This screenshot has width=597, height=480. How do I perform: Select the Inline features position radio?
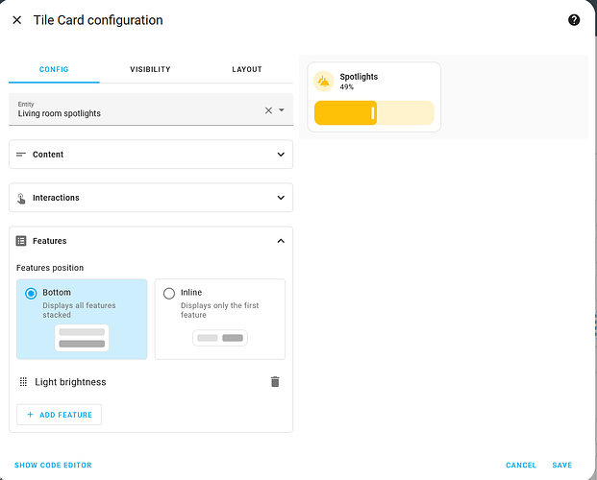tap(169, 293)
